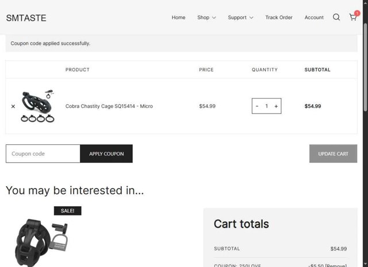Image resolution: width=368 pixels, height=267 pixels.
Task: Open the search magnifier icon
Action: click(x=336, y=17)
